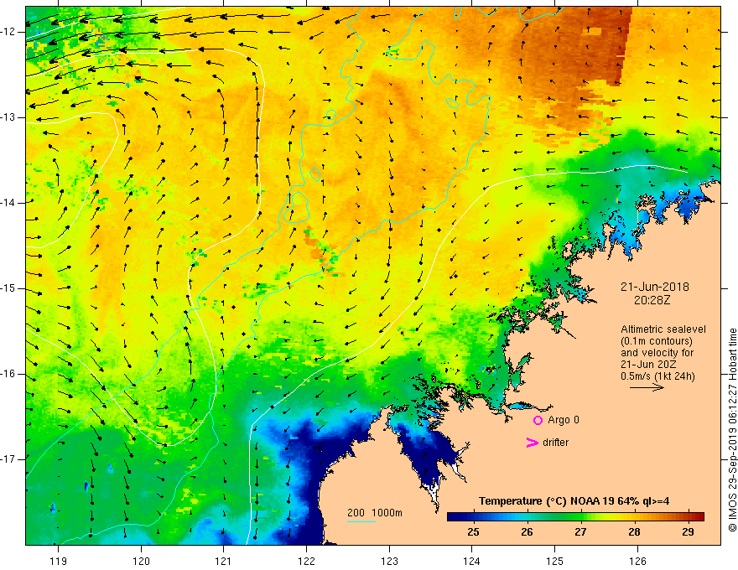
Task: Click longitude axis label '122'
Action: [306, 561]
